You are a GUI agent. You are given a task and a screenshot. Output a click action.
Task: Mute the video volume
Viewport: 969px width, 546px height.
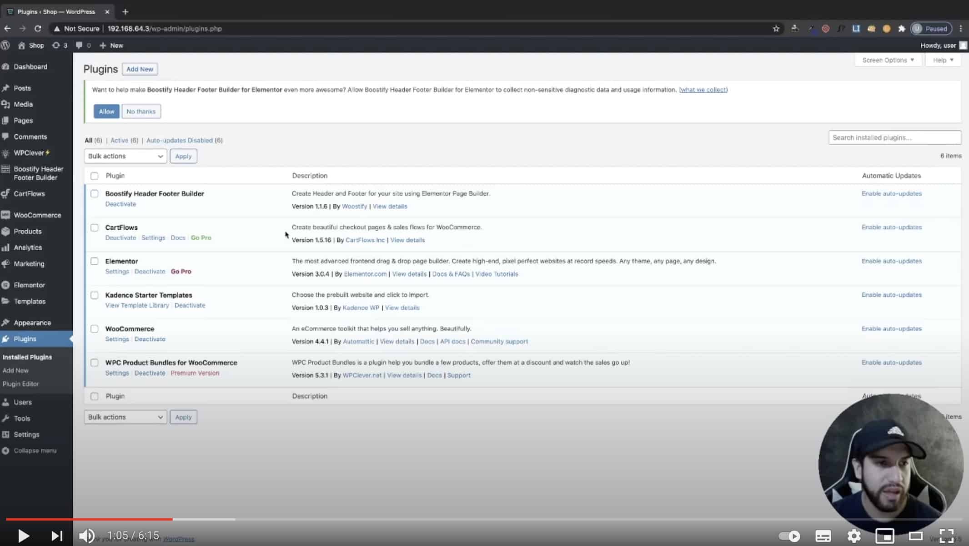click(86, 536)
